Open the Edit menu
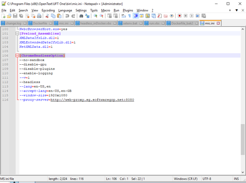 click(x=12, y=10)
